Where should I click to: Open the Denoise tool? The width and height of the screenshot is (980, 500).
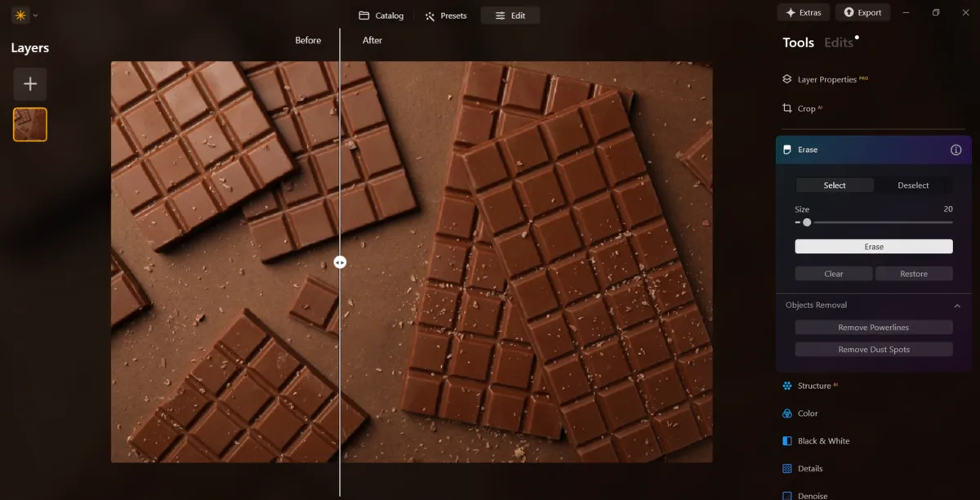pos(813,494)
